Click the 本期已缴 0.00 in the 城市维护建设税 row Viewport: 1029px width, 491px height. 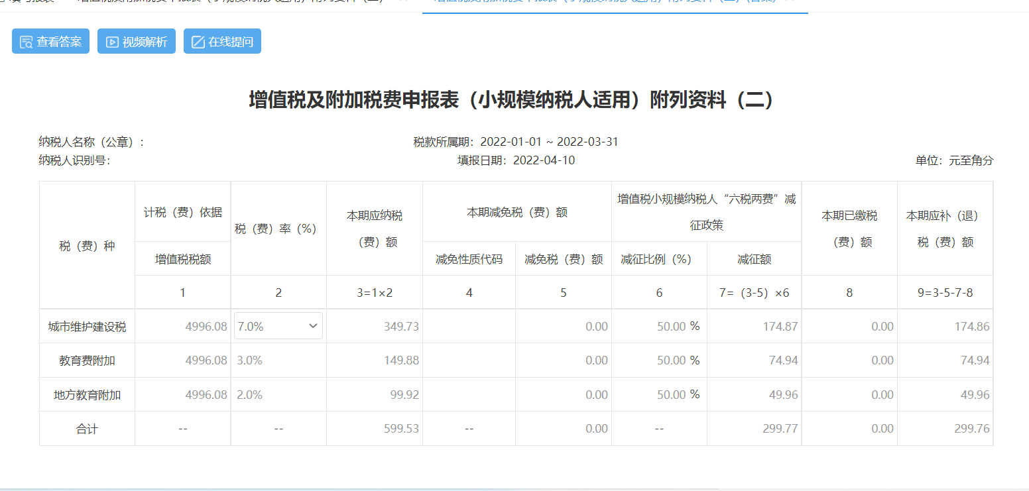tap(882, 327)
